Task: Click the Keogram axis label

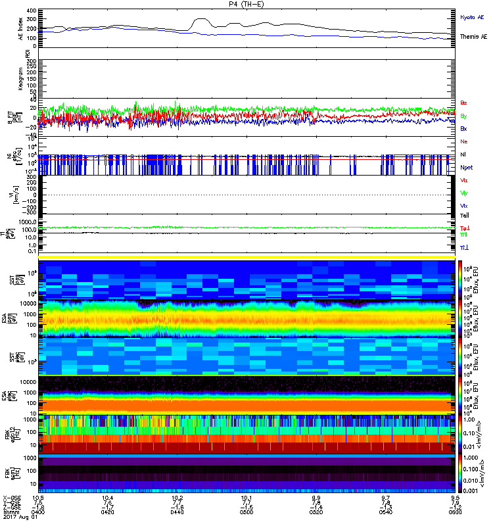Action: click(21, 79)
